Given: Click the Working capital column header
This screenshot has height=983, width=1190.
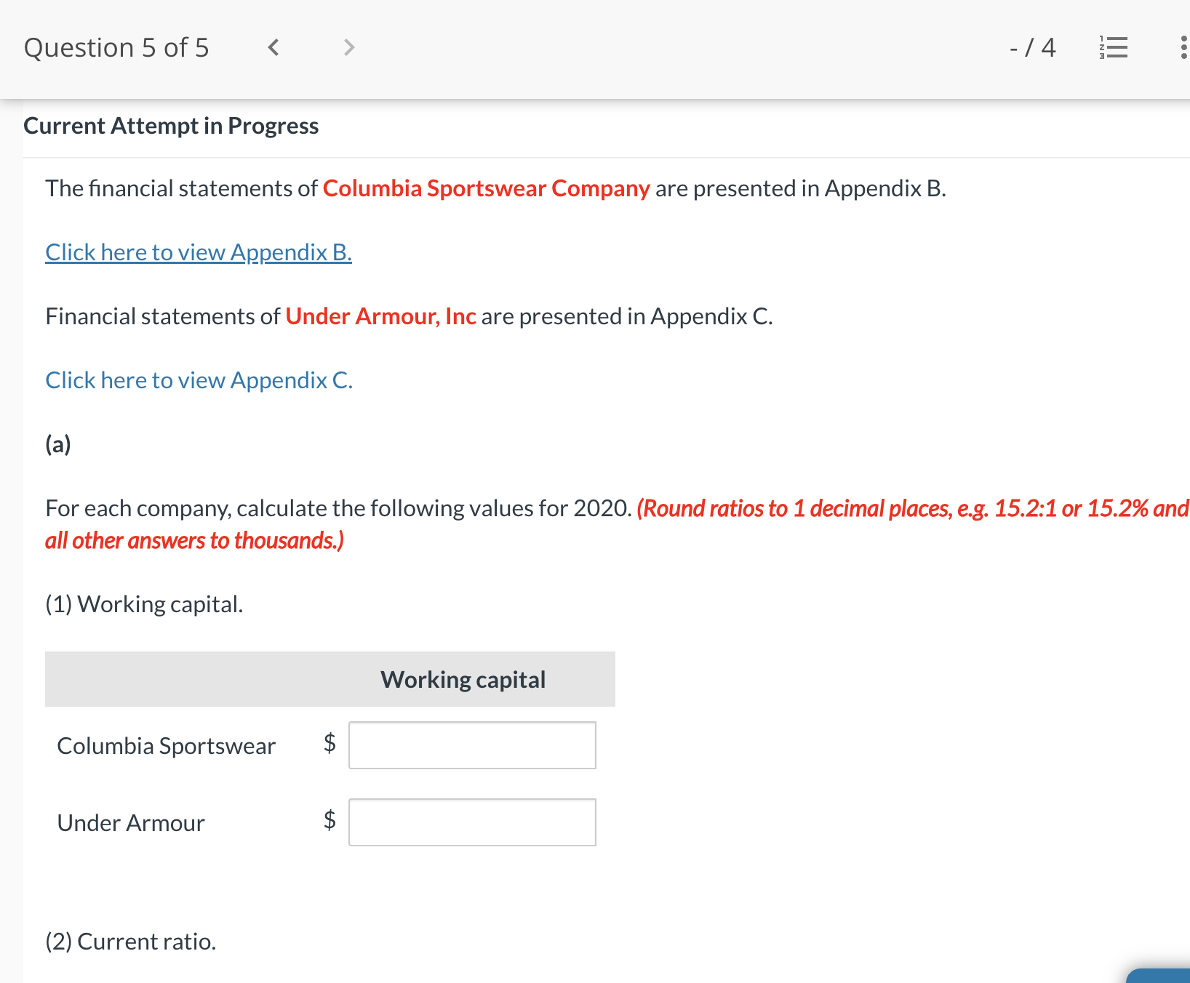Looking at the screenshot, I should pos(463,680).
